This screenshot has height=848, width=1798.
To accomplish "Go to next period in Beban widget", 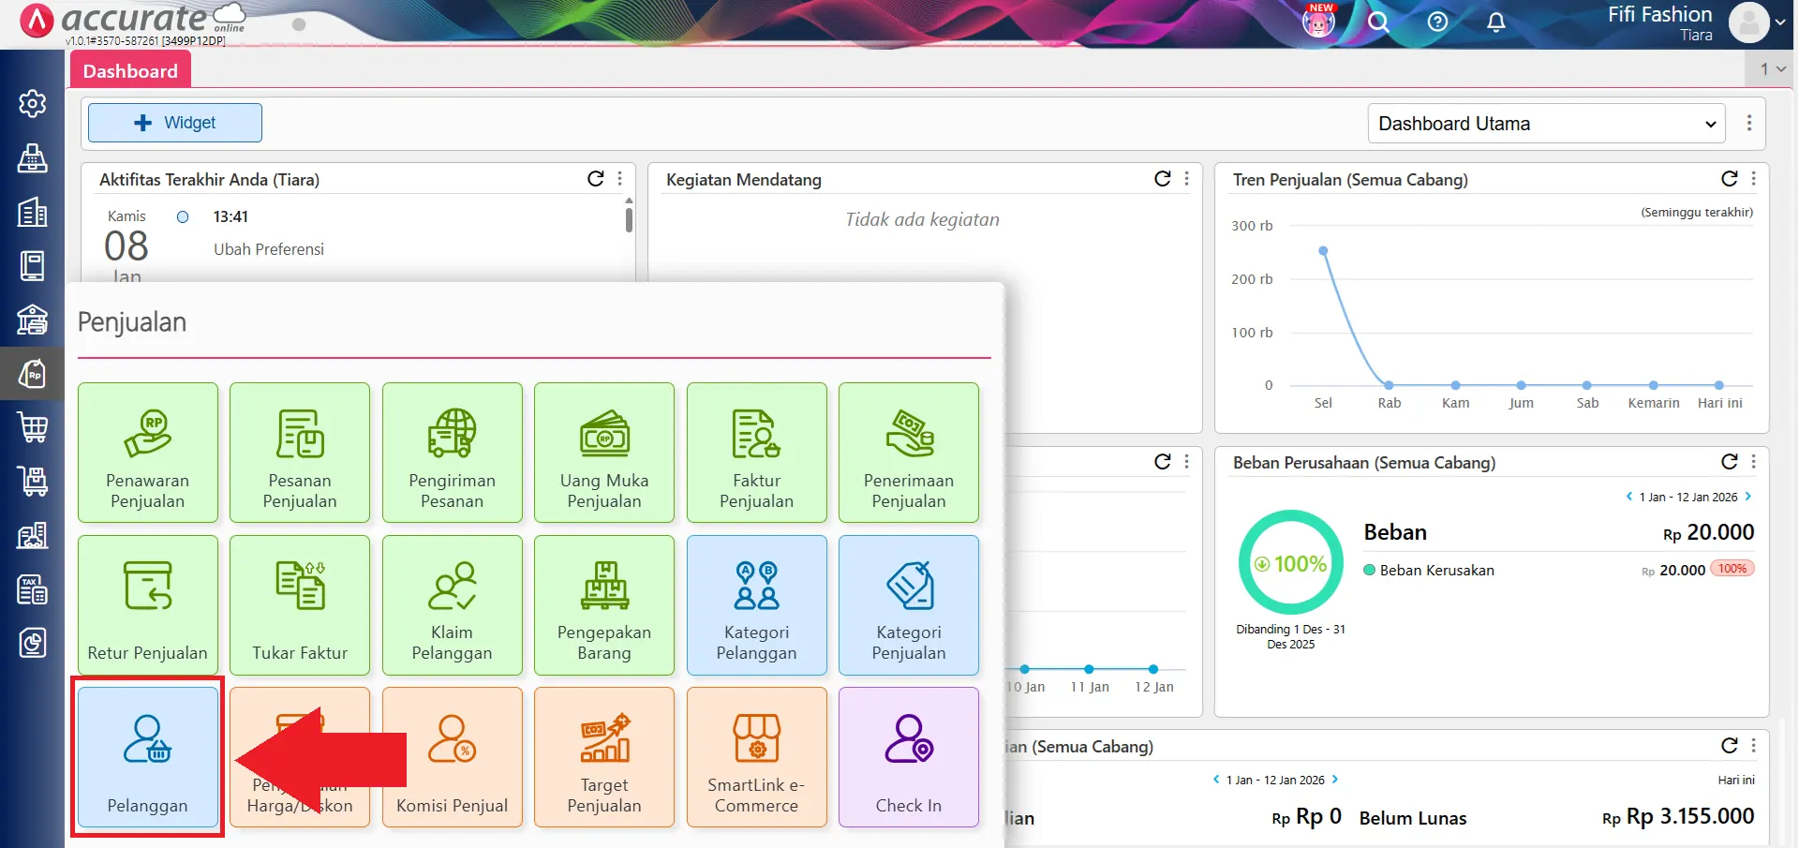I will (x=1747, y=497).
